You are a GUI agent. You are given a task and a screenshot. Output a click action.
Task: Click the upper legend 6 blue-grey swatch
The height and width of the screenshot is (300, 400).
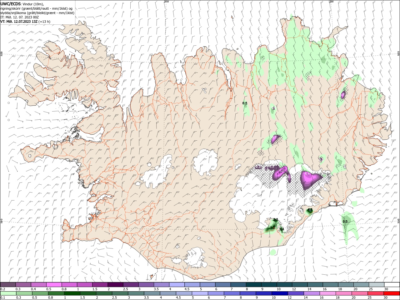coord(223,285)
